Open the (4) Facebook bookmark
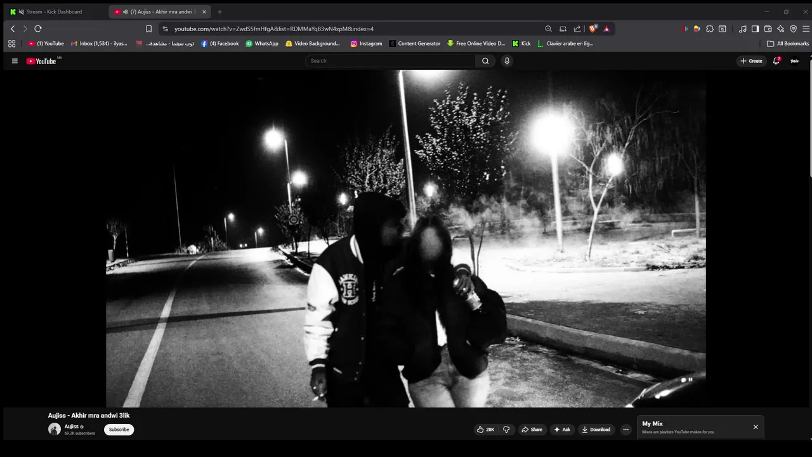Image resolution: width=812 pixels, height=457 pixels. [x=220, y=44]
